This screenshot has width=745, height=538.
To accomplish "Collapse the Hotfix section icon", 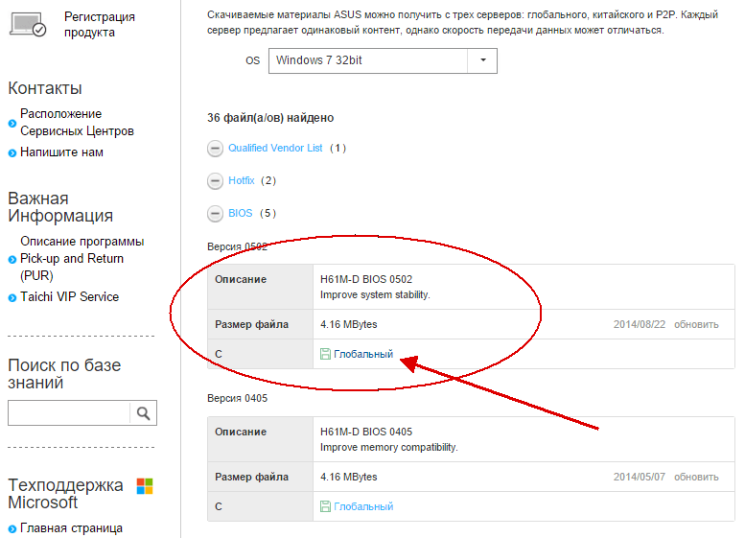I will click(x=215, y=180).
